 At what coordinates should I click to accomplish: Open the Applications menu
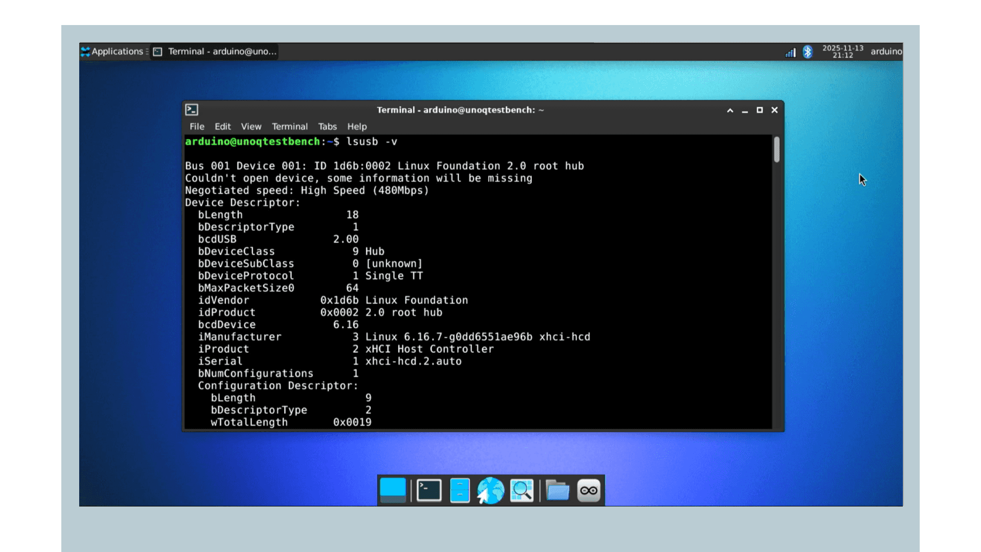[x=113, y=51]
